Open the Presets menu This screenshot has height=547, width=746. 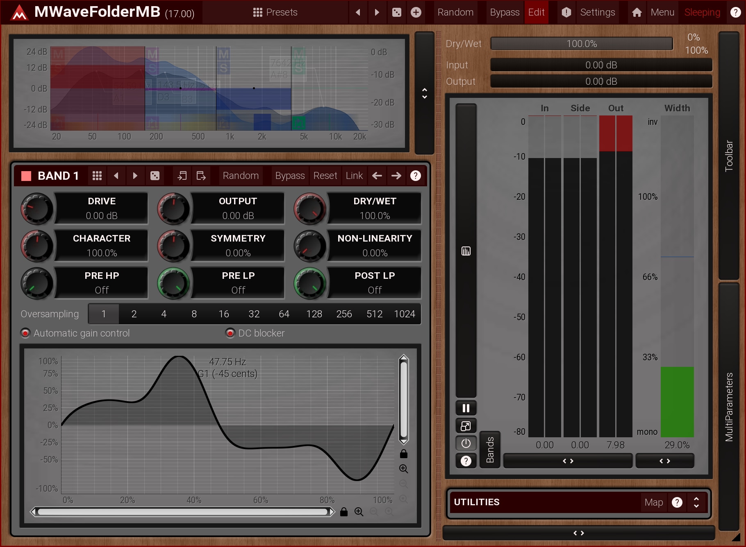[275, 12]
